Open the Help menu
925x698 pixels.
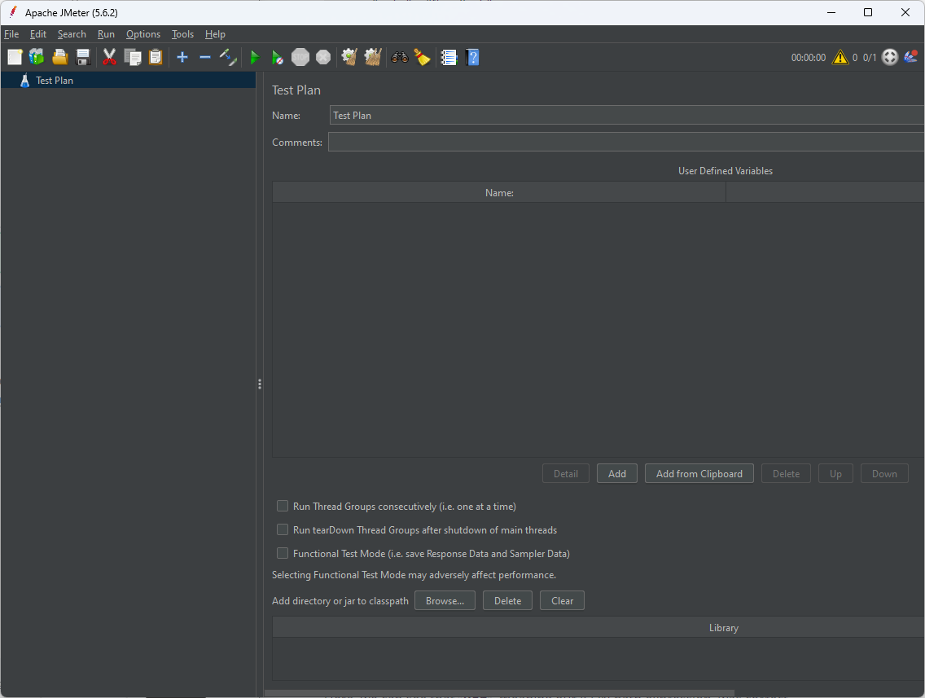tap(215, 34)
